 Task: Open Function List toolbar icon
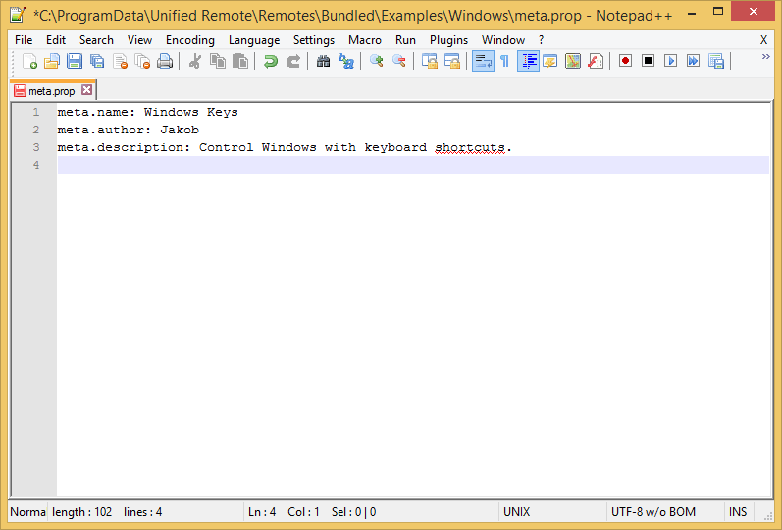[596, 62]
